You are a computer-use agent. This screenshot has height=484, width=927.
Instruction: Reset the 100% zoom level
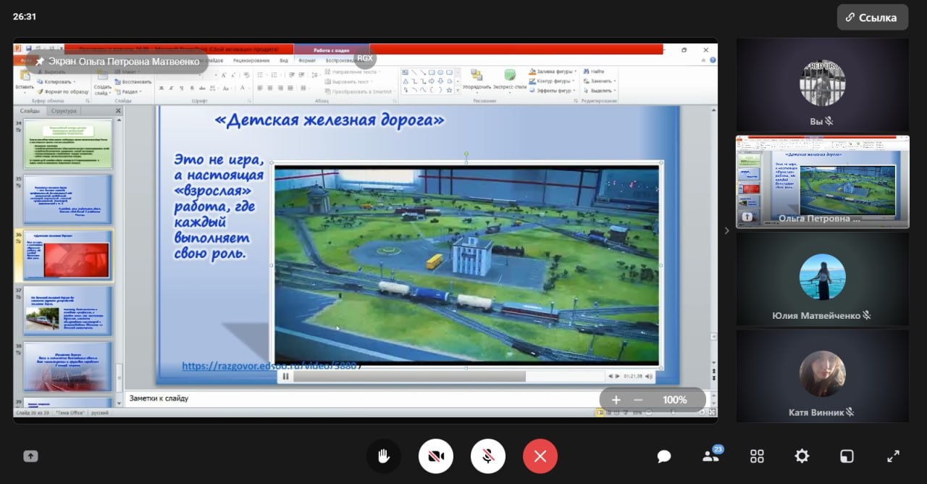(x=675, y=400)
